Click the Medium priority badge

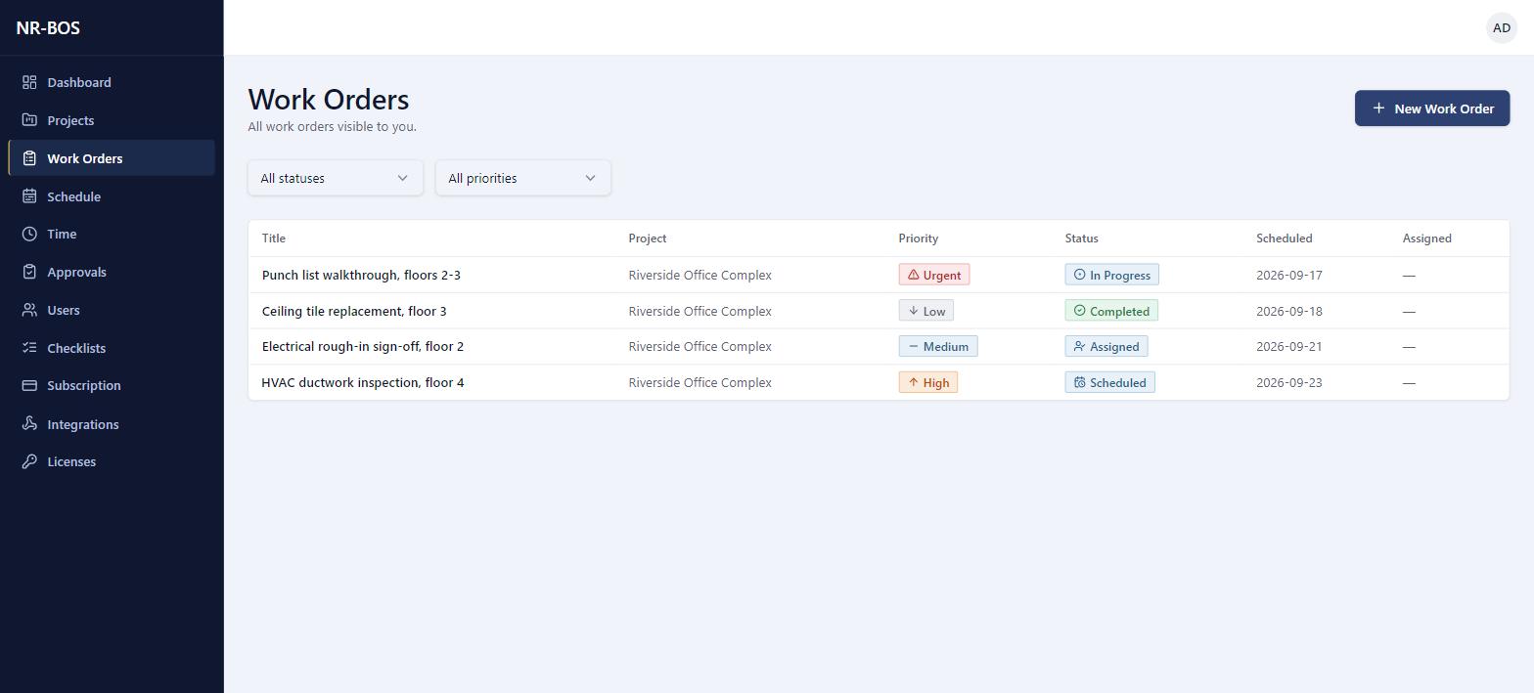click(938, 346)
